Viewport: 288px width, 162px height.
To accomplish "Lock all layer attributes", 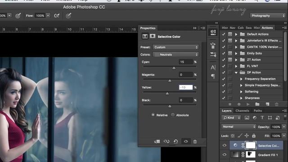I will [x=254, y=135].
